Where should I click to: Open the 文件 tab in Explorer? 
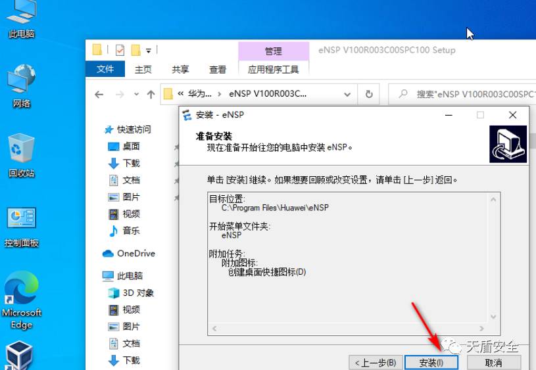coord(105,70)
